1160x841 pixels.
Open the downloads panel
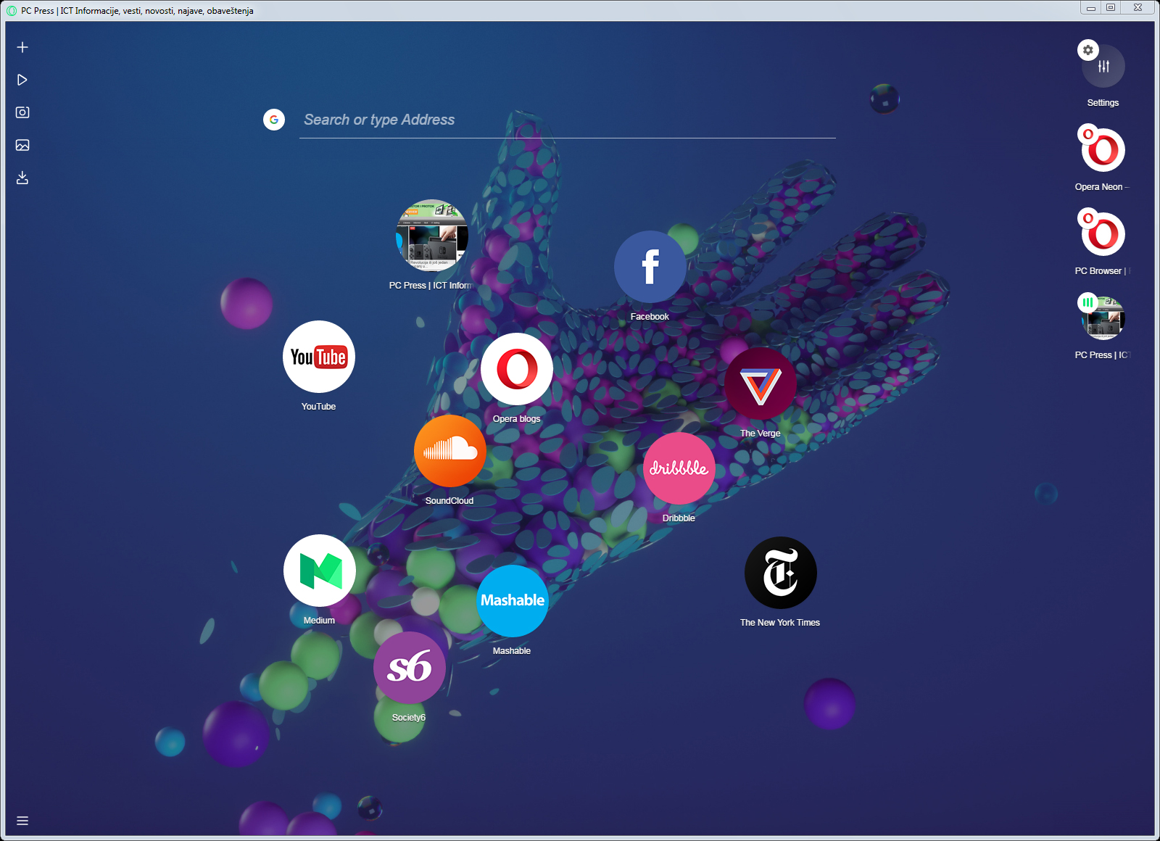coord(22,178)
